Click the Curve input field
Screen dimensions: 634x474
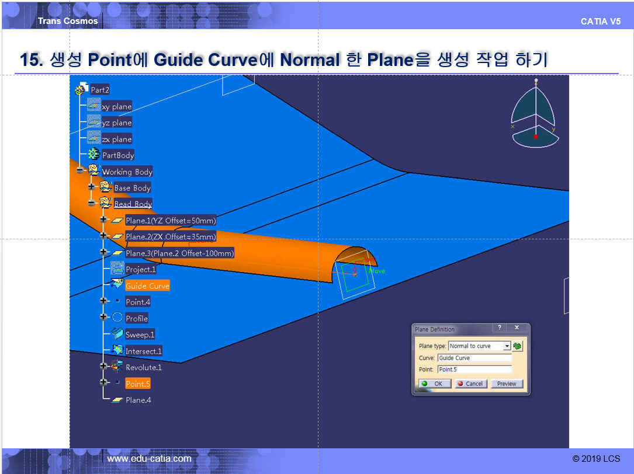(x=474, y=358)
